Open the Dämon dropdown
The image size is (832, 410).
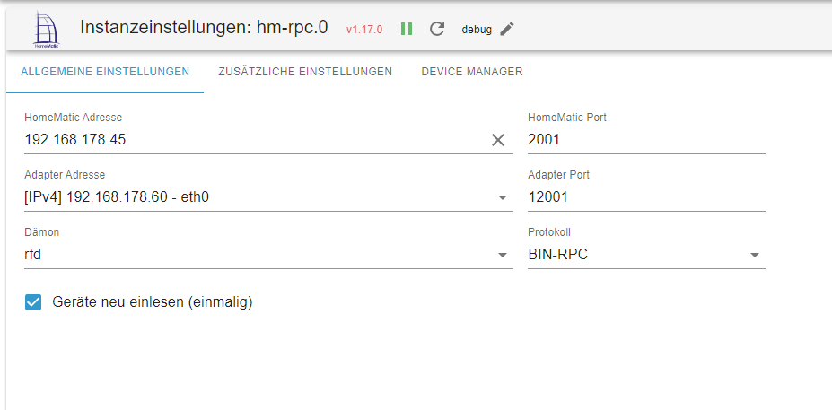tap(502, 255)
